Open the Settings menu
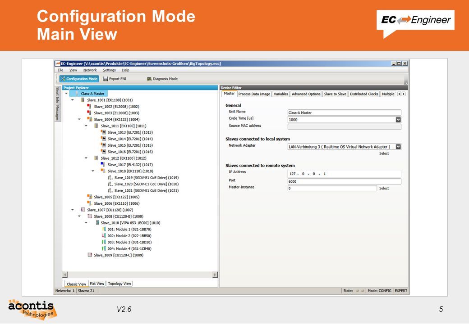469x324 pixels. point(110,70)
